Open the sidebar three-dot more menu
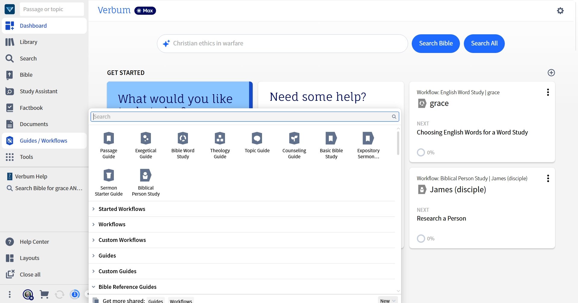This screenshot has height=303, width=578. [x=10, y=294]
